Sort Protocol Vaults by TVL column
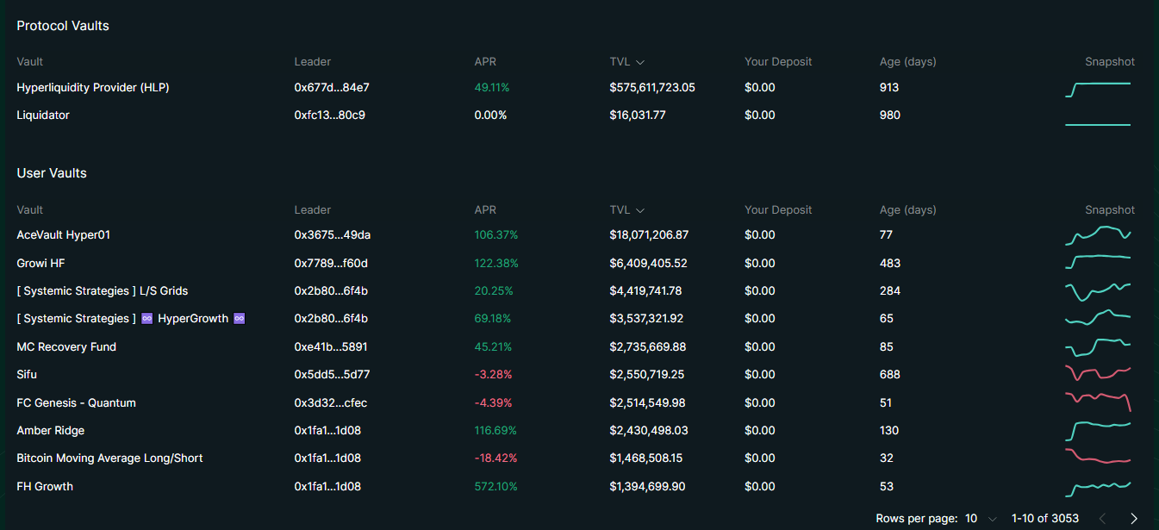Viewport: 1159px width, 530px height. click(x=626, y=62)
